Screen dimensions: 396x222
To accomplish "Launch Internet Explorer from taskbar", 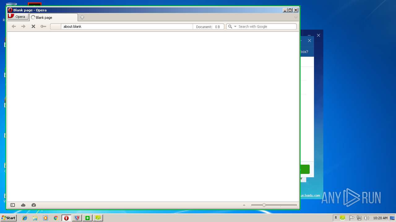I will (25, 218).
